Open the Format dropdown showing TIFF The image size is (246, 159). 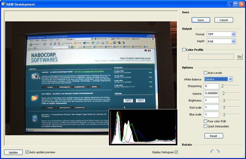coord(221,34)
